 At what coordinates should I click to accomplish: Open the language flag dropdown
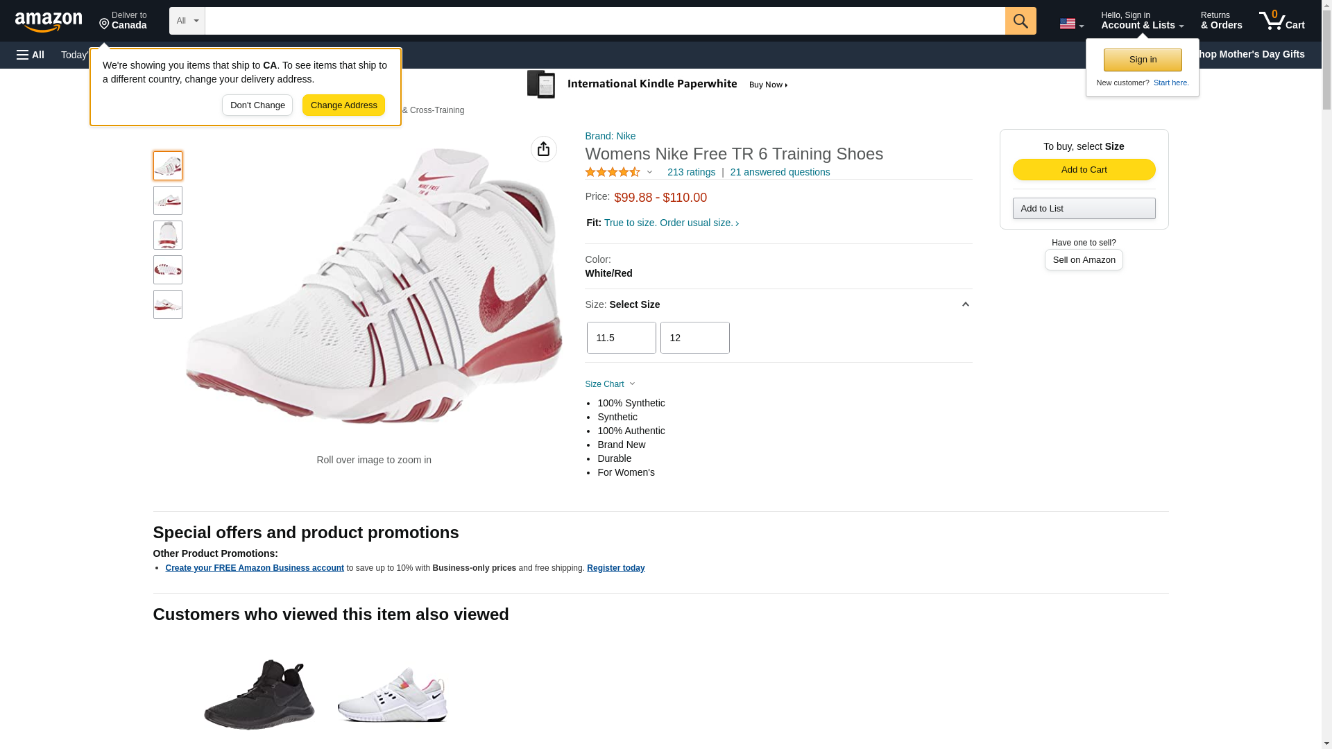click(1070, 24)
